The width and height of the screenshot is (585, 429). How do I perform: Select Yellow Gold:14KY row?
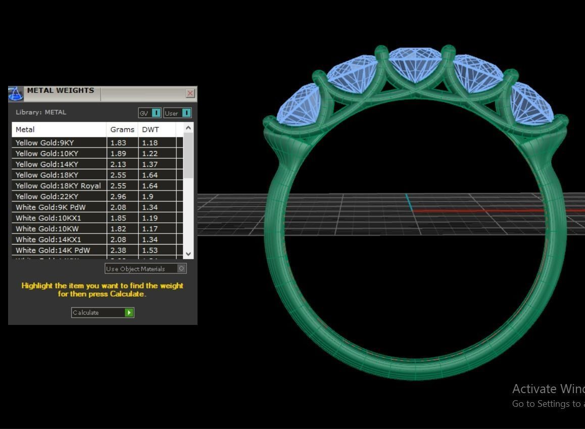97,164
